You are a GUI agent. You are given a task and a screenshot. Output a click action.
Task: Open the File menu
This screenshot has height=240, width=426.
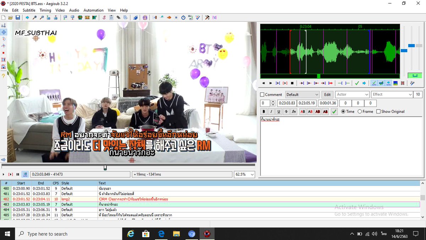(5, 10)
